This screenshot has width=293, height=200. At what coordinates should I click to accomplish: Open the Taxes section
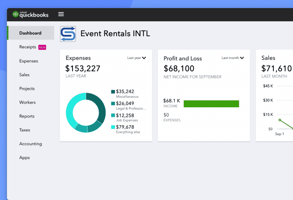click(25, 130)
